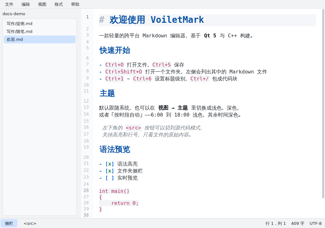Open the 帮助 menu
Screen dimensions: 325x228
point(75,4)
